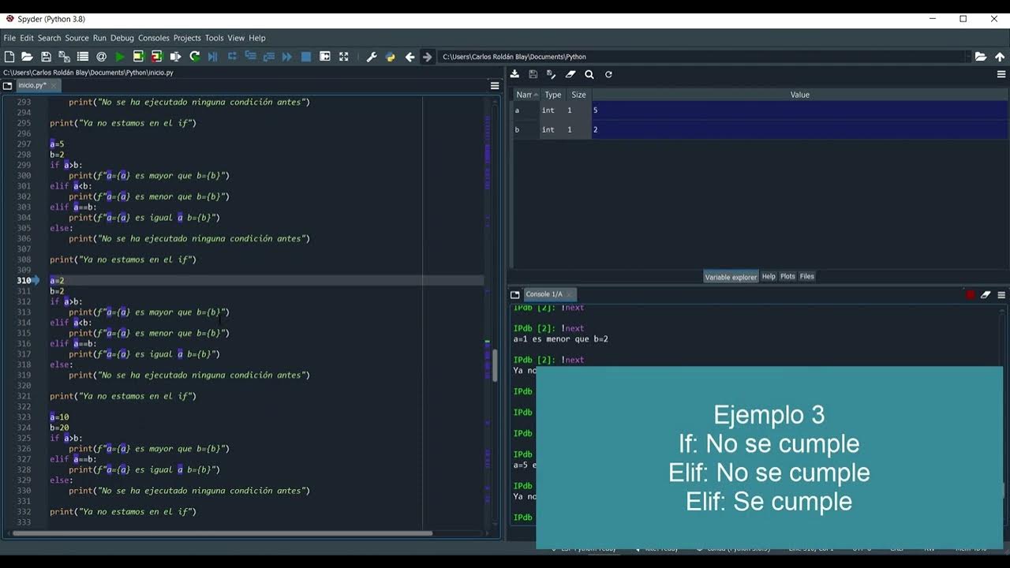Change to the parent directory

[x=1000, y=57]
